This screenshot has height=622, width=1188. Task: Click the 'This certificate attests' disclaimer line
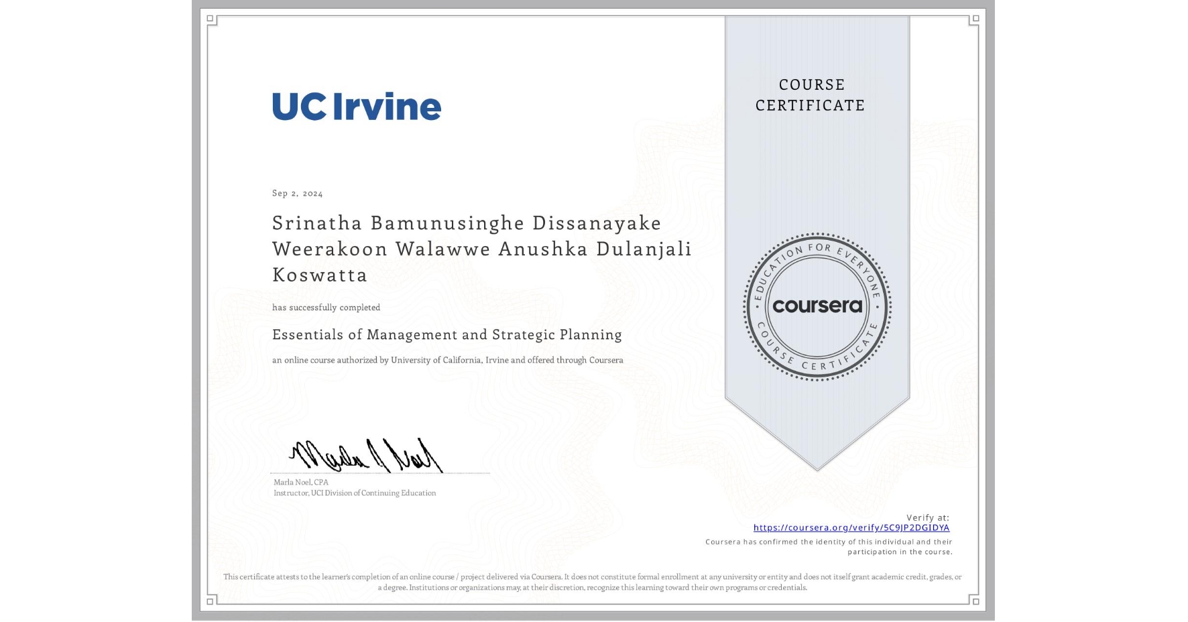(593, 576)
